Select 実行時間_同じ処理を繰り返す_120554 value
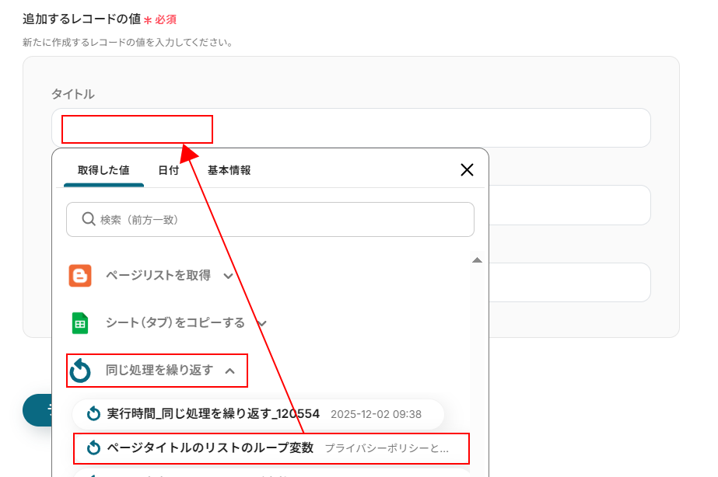 (x=258, y=414)
